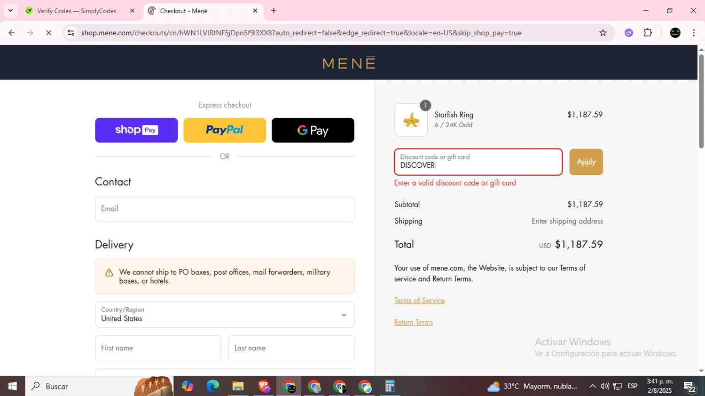Click the Starfish Ring product thumbnail

411,120
